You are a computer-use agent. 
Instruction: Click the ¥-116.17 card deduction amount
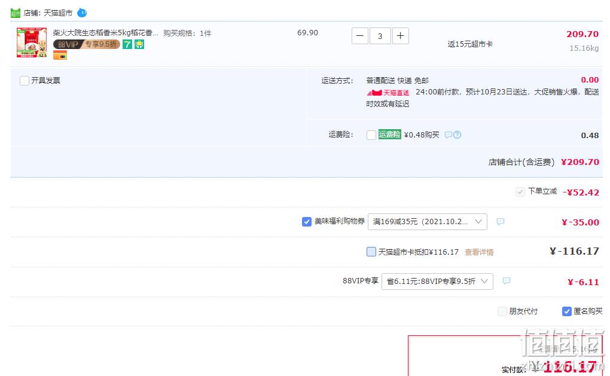574,251
